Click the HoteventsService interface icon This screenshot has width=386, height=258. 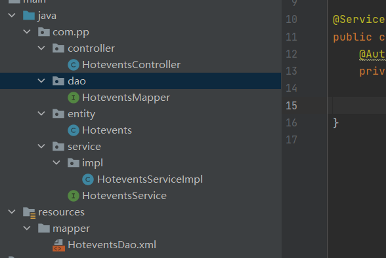coord(74,196)
